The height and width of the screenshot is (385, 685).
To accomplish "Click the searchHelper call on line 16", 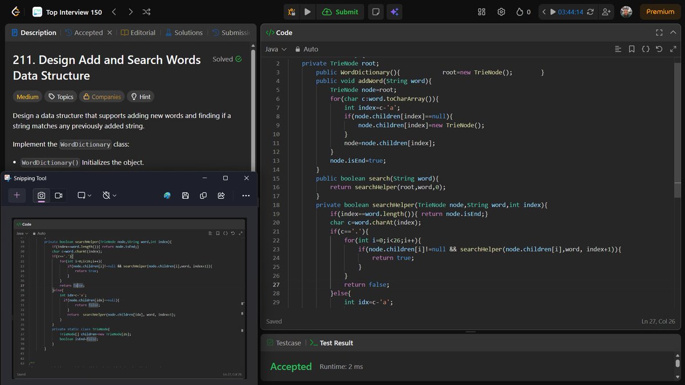I will pyautogui.click(x=399, y=187).
